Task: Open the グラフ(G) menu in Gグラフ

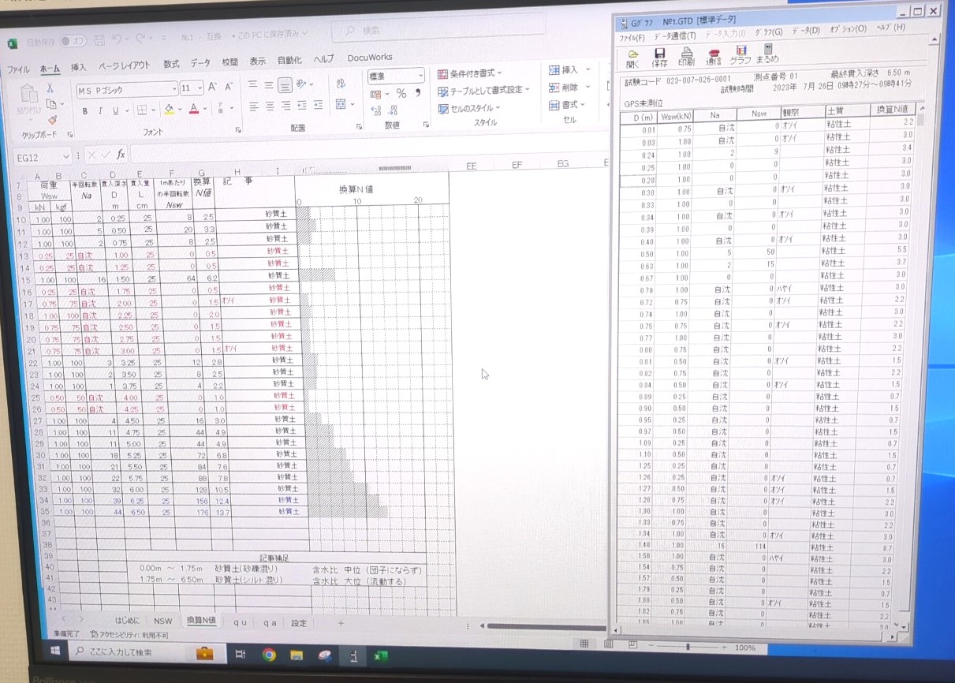Action: click(x=768, y=32)
